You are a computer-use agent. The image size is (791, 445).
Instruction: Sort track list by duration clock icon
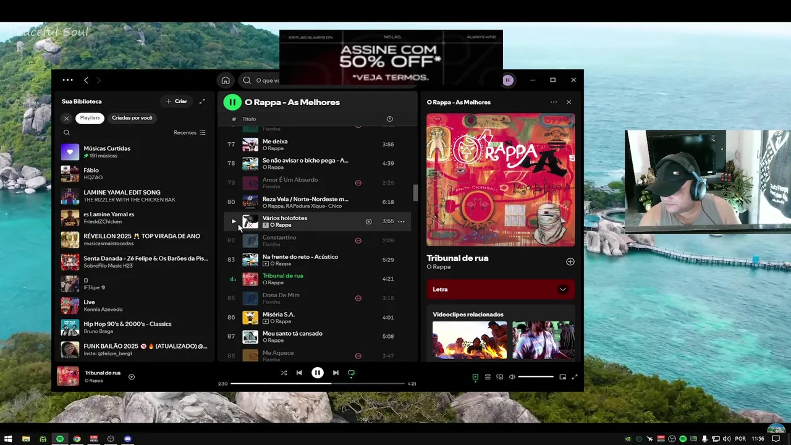click(389, 119)
